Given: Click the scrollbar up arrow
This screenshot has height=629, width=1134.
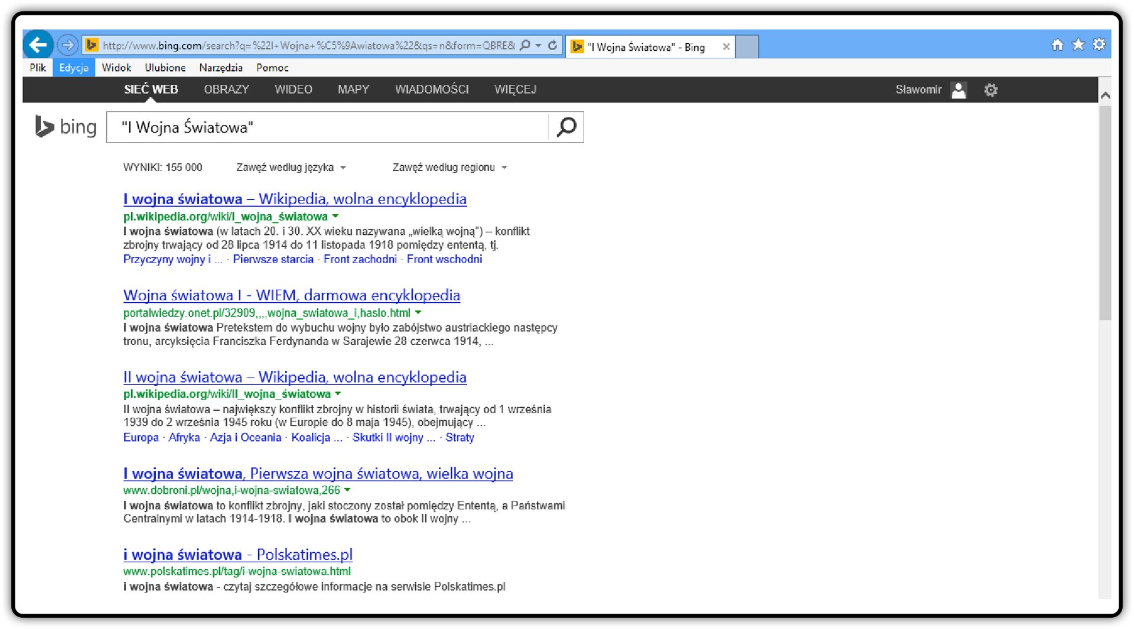Looking at the screenshot, I should coord(1105,95).
